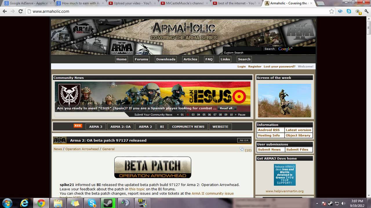Click the blue chat-bubble extension icon
Screen dimensions: 371x208
(340, 11)
